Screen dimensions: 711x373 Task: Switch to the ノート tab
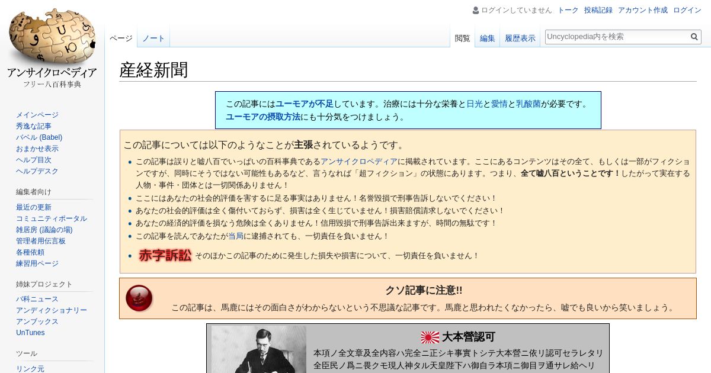point(153,38)
